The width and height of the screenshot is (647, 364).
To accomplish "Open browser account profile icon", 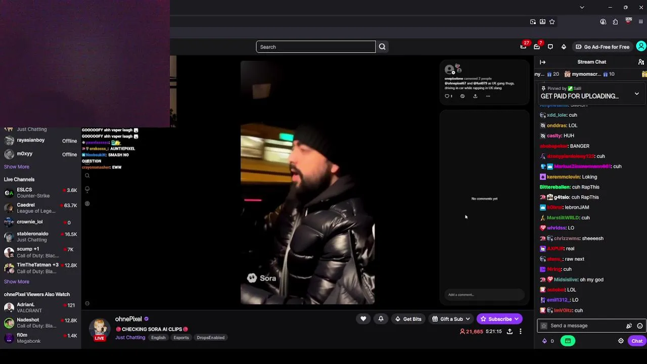I will 603,22.
